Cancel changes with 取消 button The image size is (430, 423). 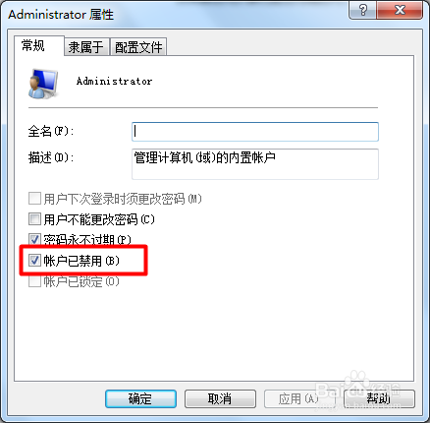coord(220,398)
